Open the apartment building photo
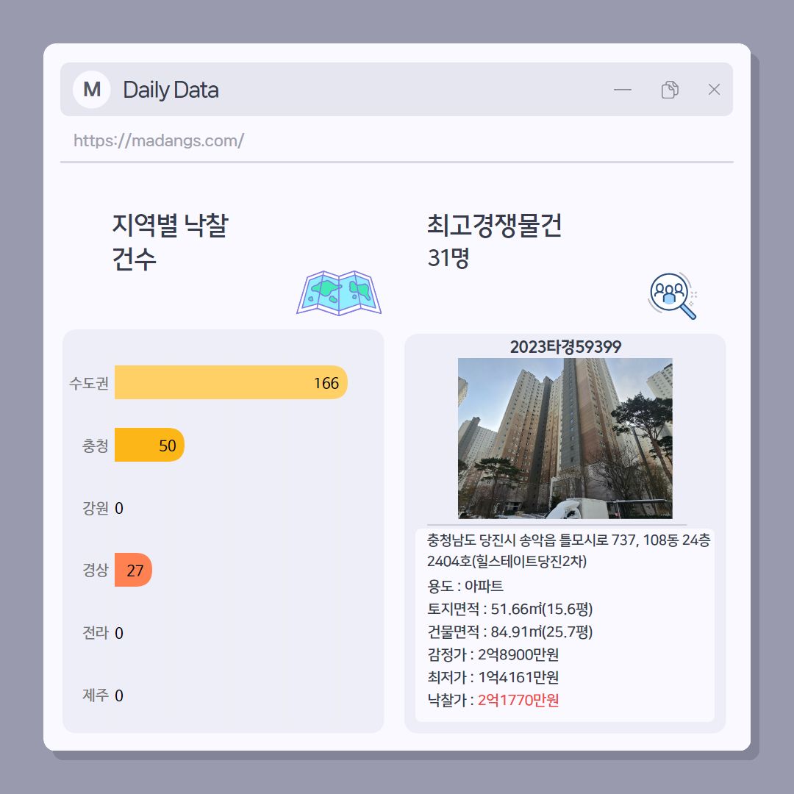 [565, 438]
